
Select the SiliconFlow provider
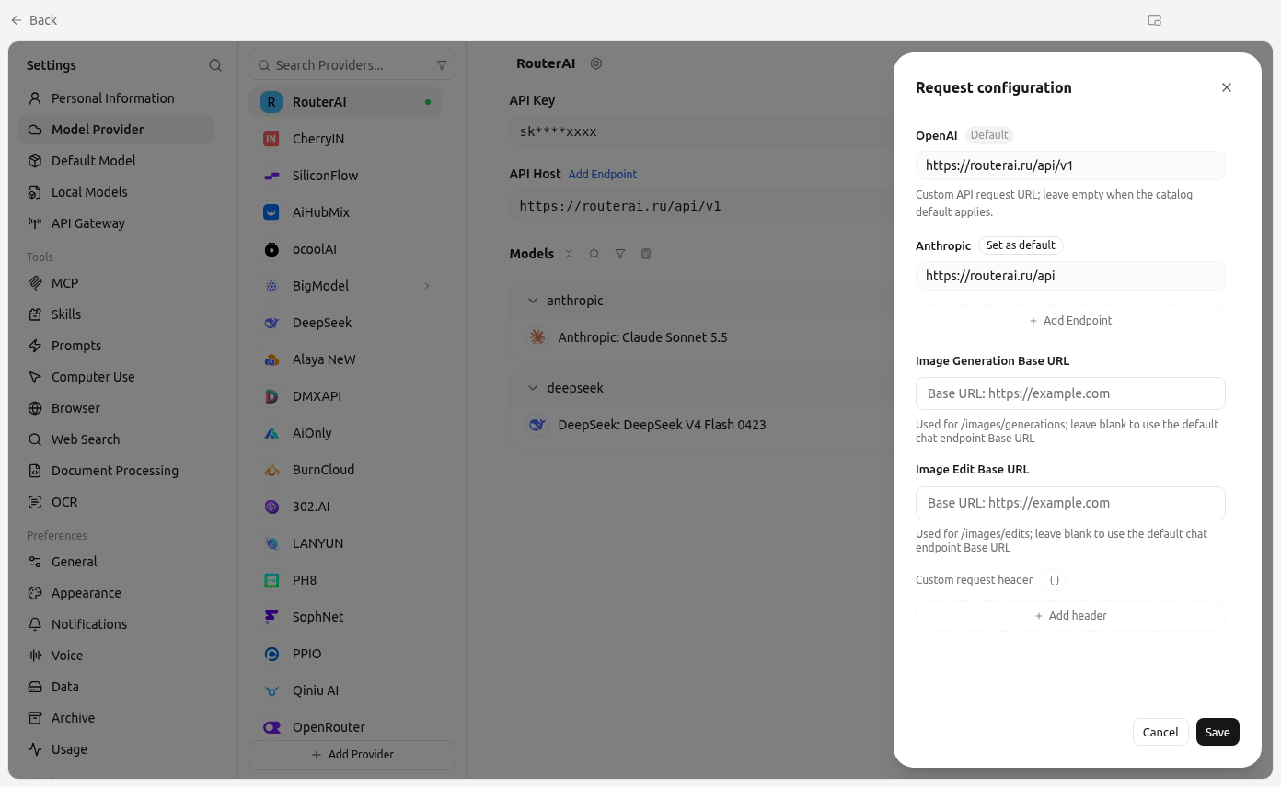click(x=345, y=176)
